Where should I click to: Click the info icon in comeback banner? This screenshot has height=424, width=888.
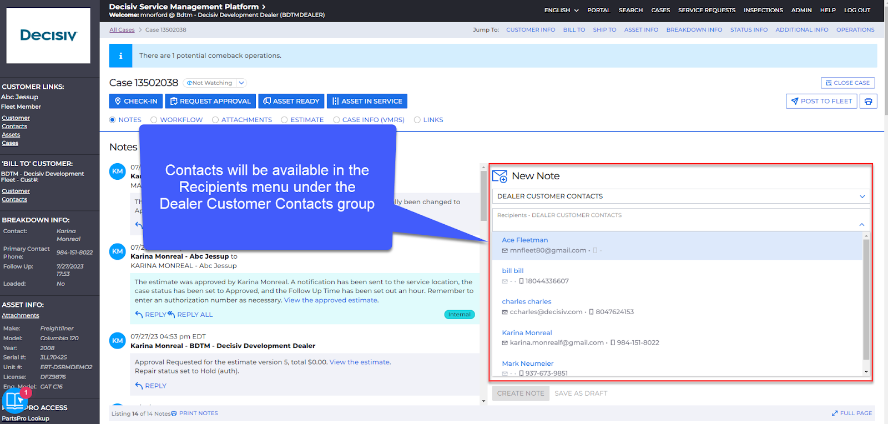pos(120,55)
